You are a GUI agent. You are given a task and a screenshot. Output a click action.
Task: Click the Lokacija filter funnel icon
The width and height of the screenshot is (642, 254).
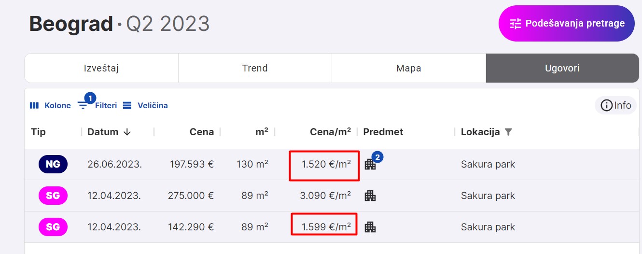point(508,132)
